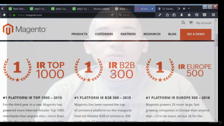Open developer tools wrench icon
Image resolution: width=224 pixels, height=126 pixels.
pyautogui.click(x=160, y=15)
